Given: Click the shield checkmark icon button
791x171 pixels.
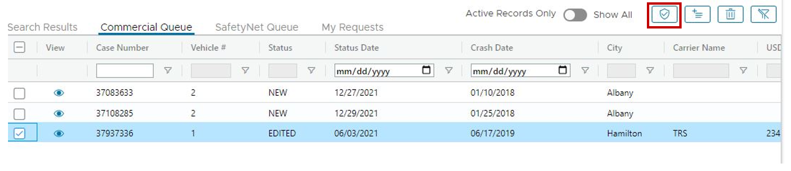Looking at the screenshot, I should (664, 14).
